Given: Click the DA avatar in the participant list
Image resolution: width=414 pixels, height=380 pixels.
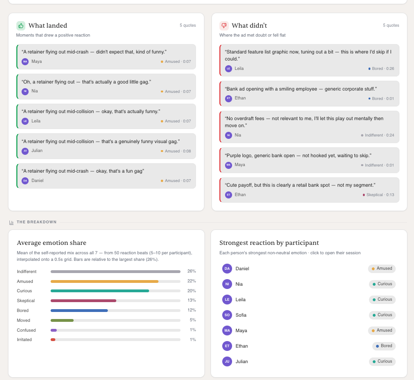Looking at the screenshot, I should (227, 268).
